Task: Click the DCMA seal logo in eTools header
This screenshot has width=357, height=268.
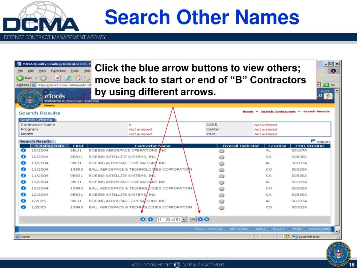Action: tap(30, 99)
